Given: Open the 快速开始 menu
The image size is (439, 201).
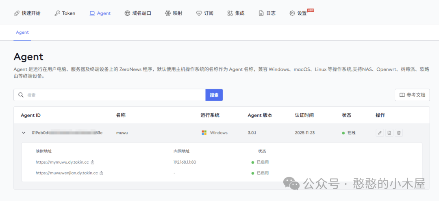Looking at the screenshot, I should tap(27, 13).
